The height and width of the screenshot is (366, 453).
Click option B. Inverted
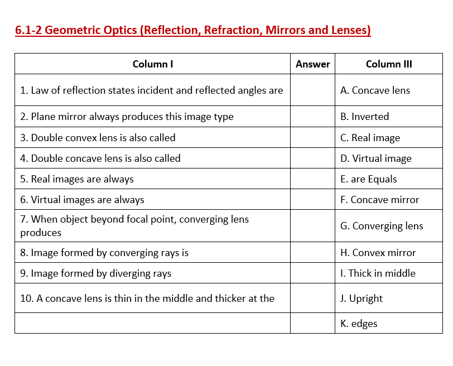click(364, 117)
